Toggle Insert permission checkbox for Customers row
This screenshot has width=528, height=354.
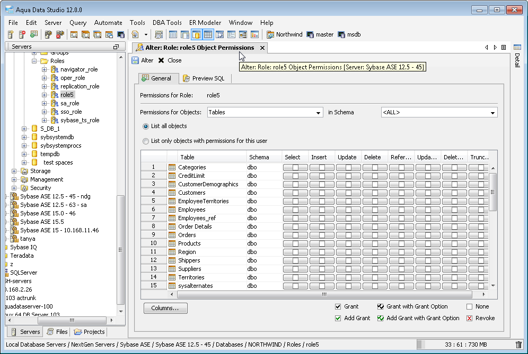click(322, 193)
